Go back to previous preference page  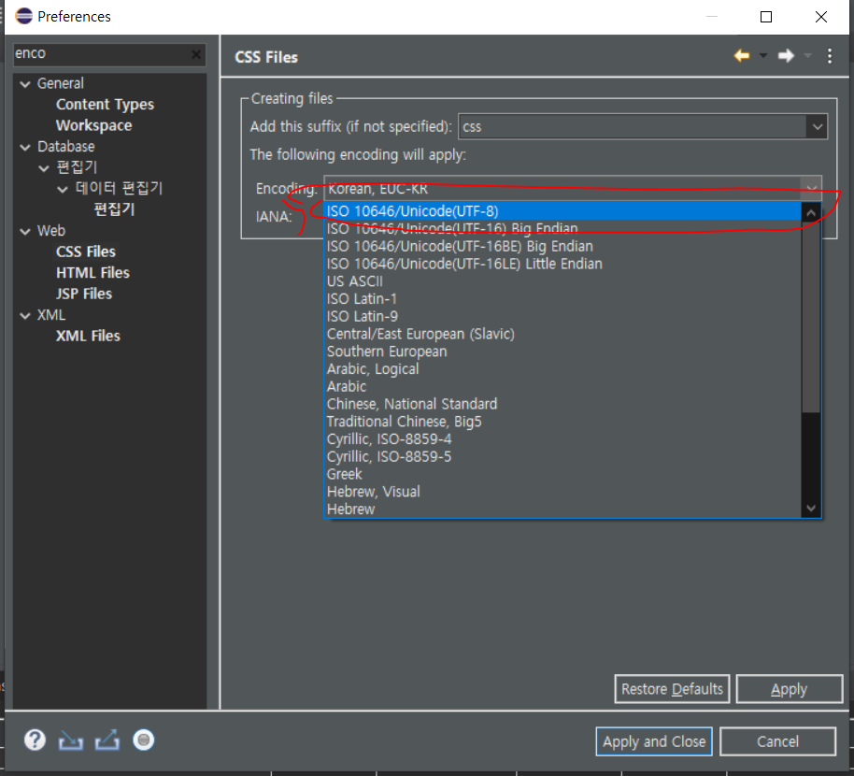[x=742, y=55]
